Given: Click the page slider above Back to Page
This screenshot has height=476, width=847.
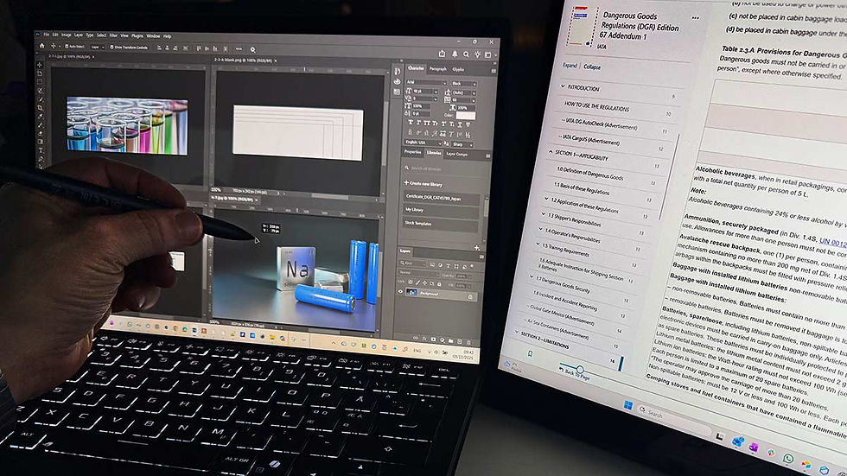Looking at the screenshot, I should point(580,369).
